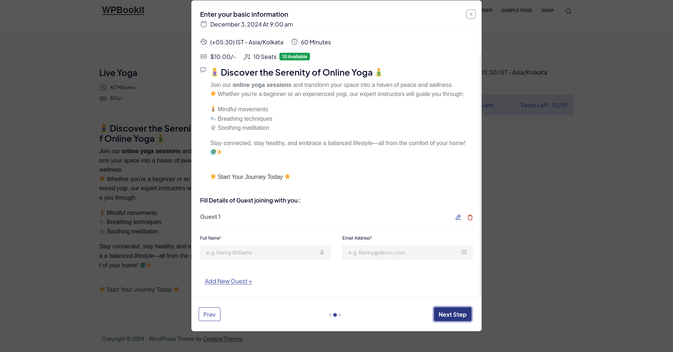
Task: Open the Sample Page menu item
Action: coord(517,11)
